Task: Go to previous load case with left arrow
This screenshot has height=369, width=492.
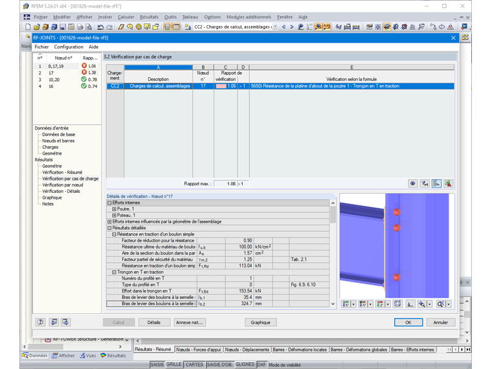Action: coord(284,27)
